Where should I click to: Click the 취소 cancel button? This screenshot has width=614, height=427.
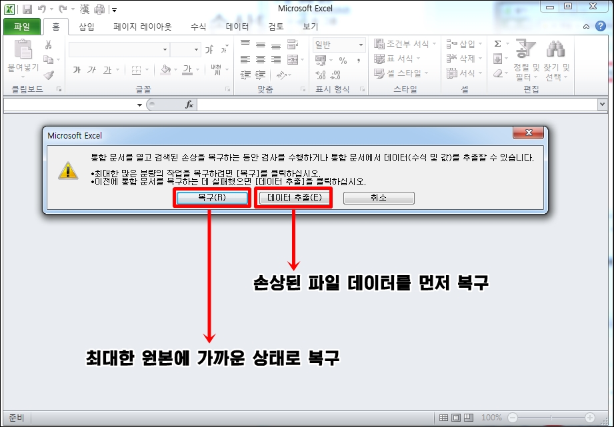coord(379,198)
